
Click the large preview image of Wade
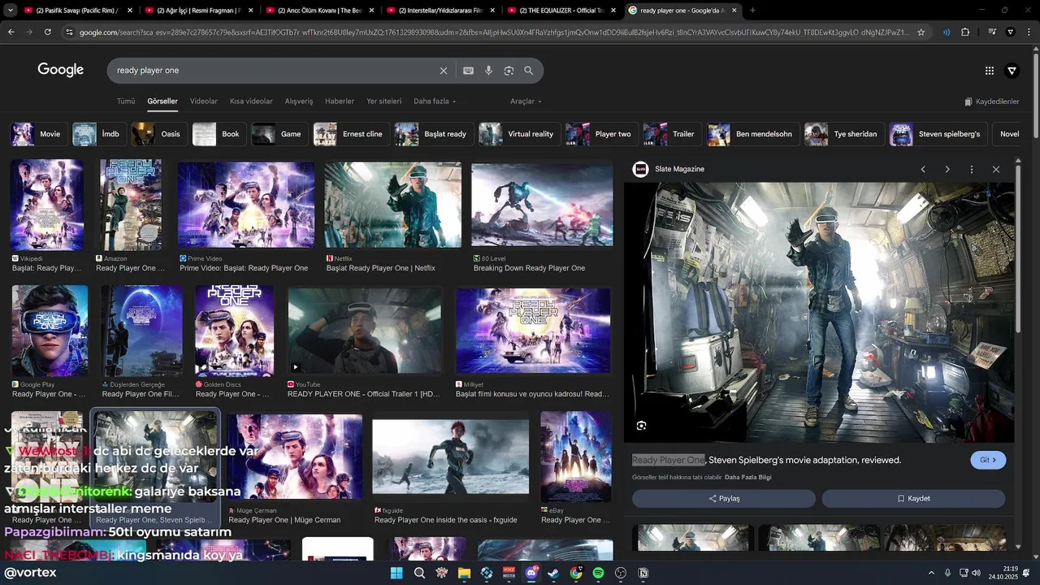819,312
